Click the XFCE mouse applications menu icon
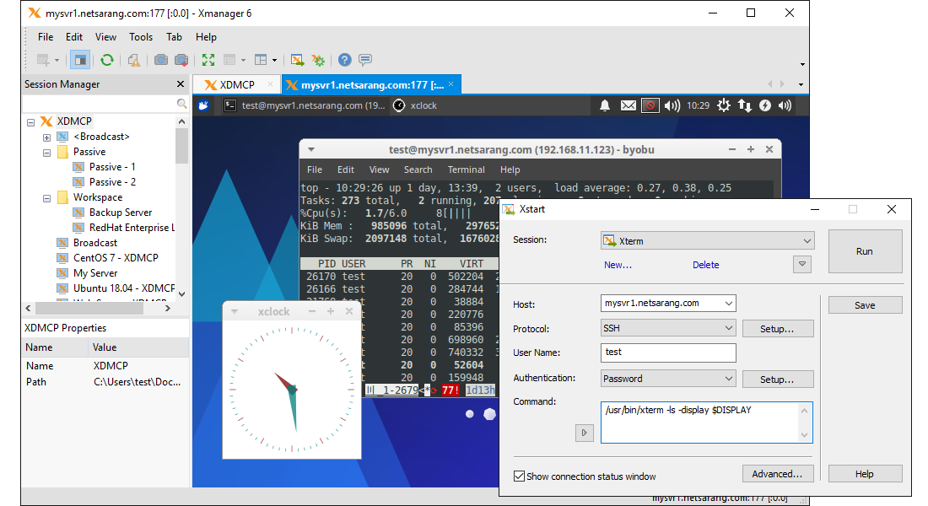 pos(203,105)
